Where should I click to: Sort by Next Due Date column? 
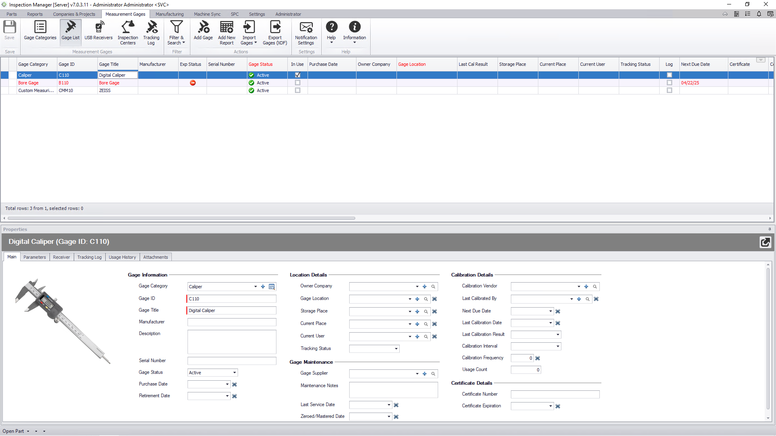click(x=703, y=64)
